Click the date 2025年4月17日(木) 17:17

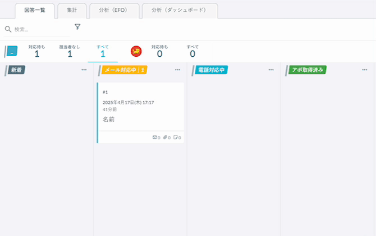click(x=129, y=102)
